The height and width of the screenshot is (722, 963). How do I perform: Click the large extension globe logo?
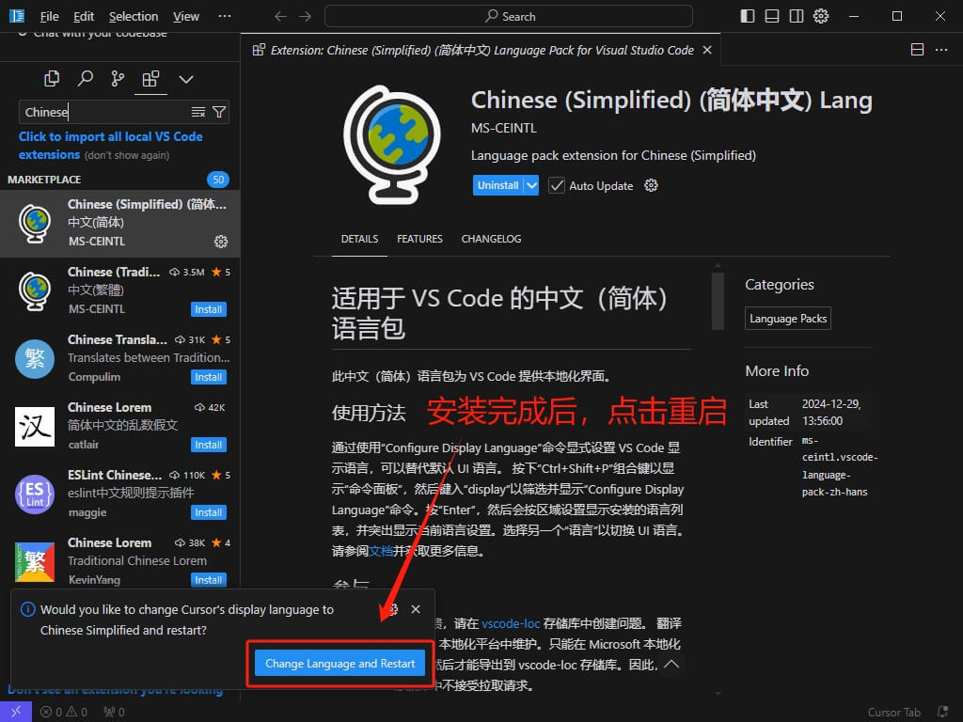[x=392, y=145]
